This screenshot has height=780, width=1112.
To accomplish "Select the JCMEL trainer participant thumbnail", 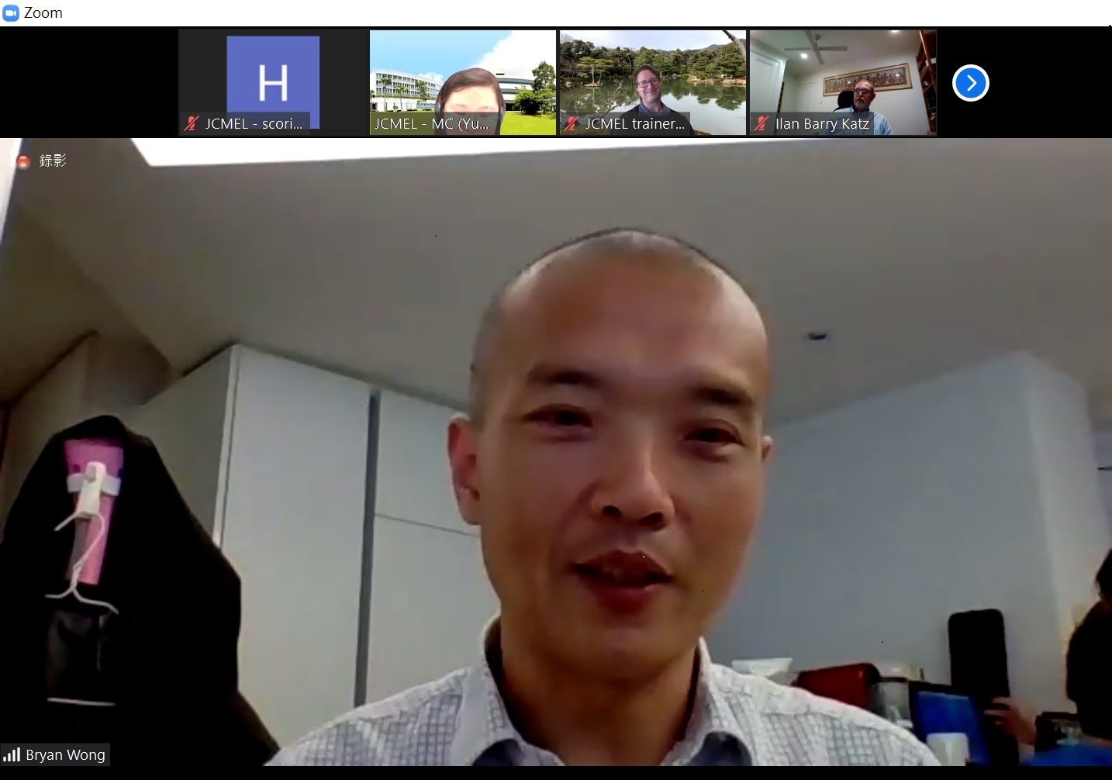I will (653, 83).
